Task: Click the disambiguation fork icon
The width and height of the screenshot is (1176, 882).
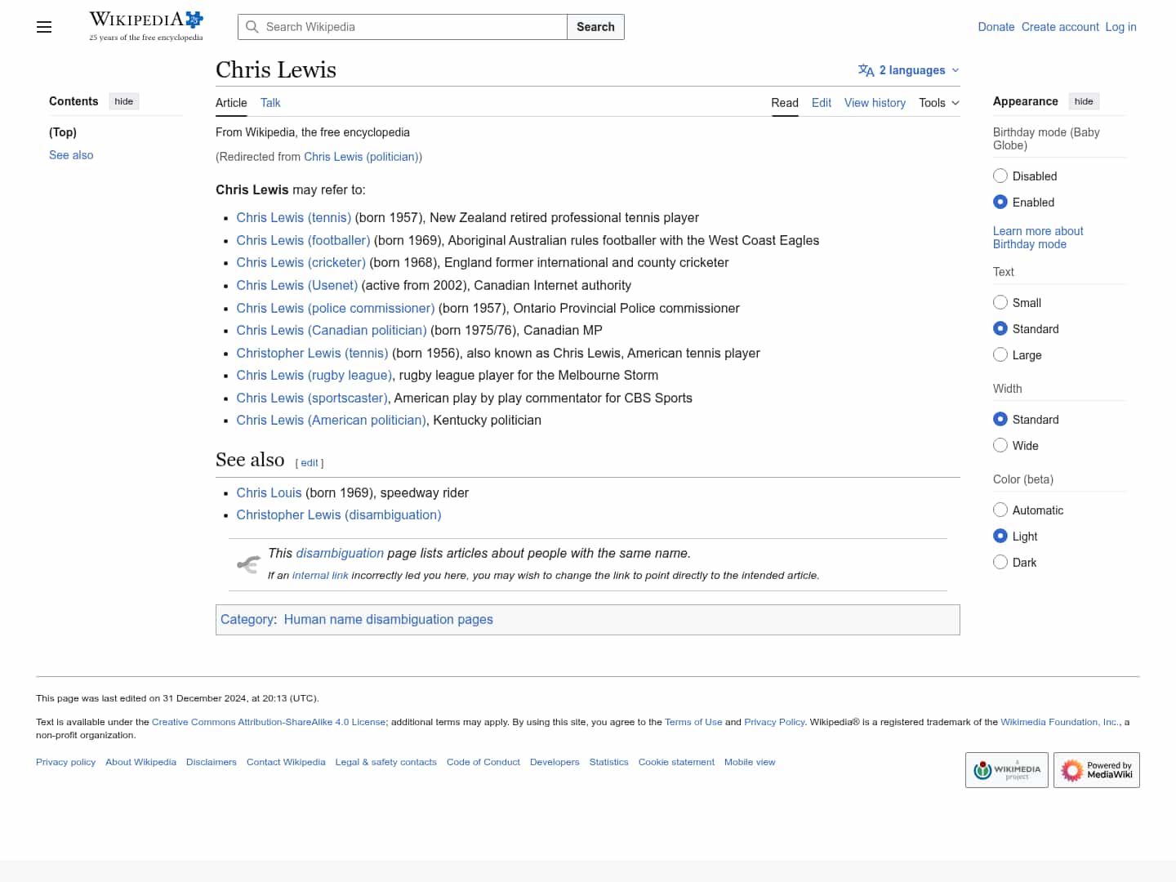Action: point(248,564)
